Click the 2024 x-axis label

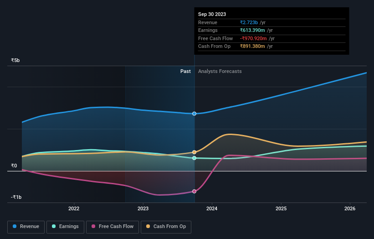point(212,208)
